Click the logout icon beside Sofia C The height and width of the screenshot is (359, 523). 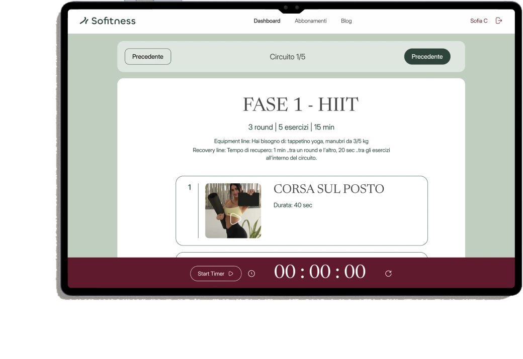pos(499,21)
